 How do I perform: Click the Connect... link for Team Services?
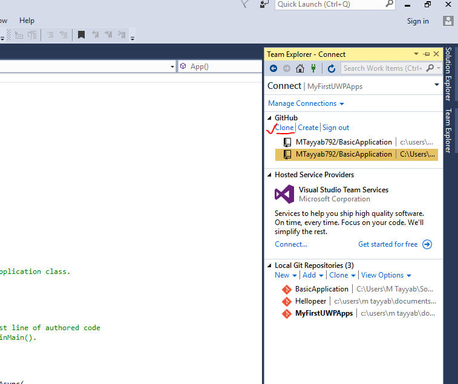[291, 244]
